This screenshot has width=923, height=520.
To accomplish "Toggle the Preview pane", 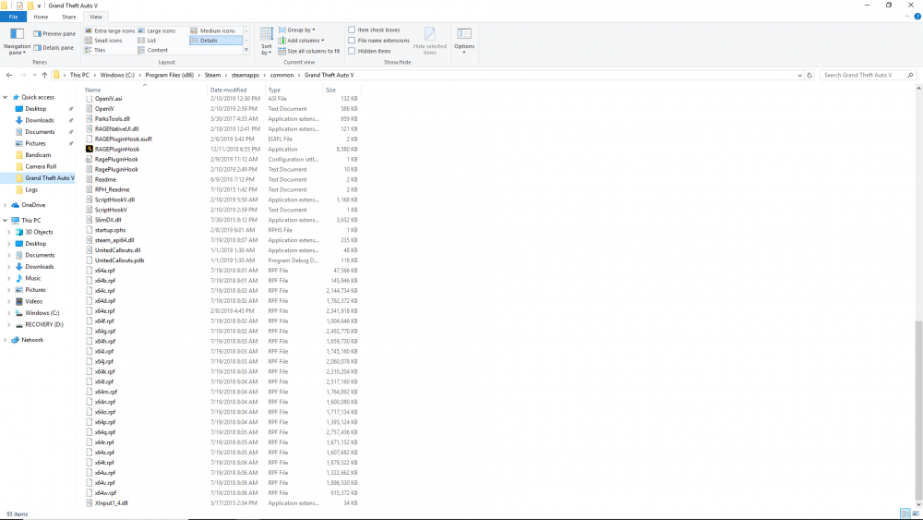I will click(54, 33).
